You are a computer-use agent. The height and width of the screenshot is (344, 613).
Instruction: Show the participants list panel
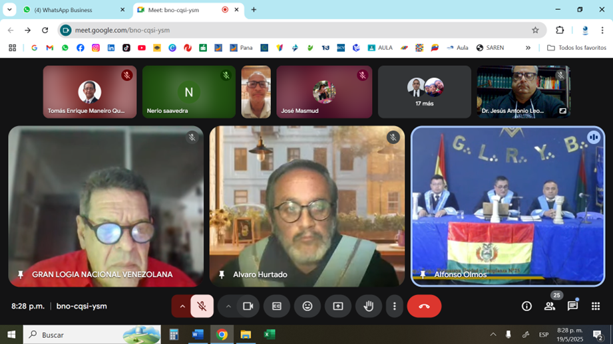coord(550,306)
